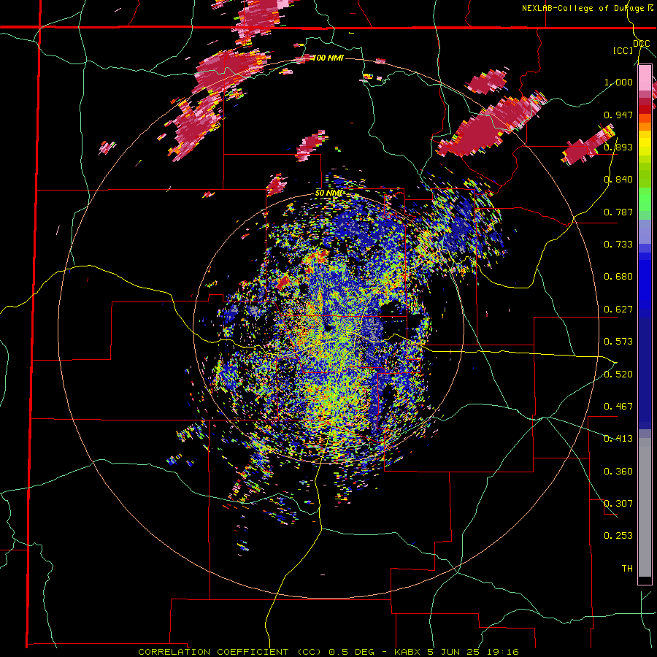Click the 0.893 legend value

[618, 147]
